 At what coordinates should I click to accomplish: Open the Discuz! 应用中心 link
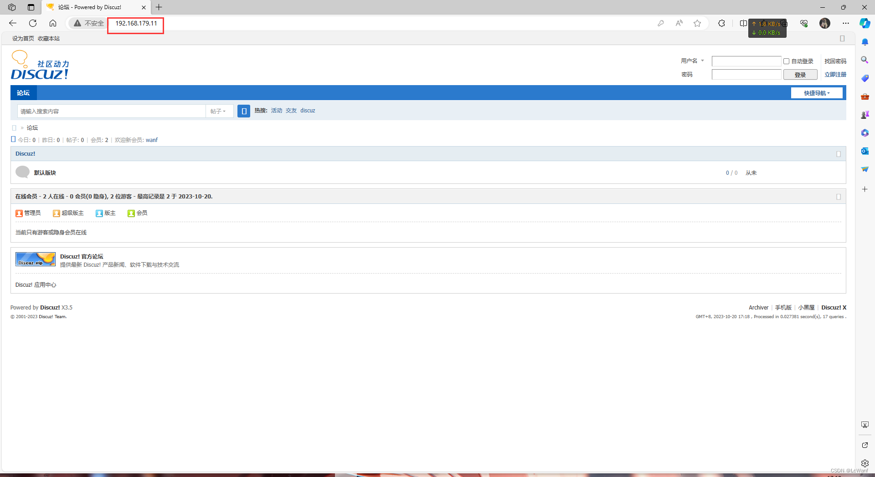point(36,285)
